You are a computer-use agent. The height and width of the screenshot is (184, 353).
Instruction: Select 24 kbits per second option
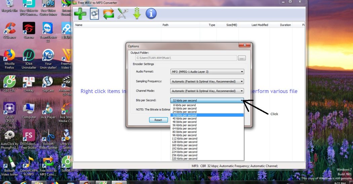pyautogui.click(x=207, y=112)
